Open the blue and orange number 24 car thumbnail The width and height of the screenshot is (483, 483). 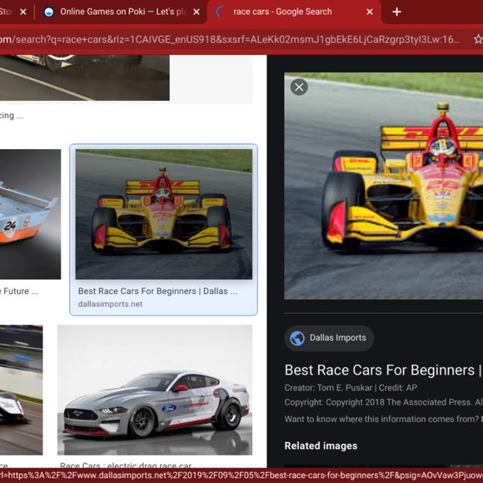[x=30, y=214]
